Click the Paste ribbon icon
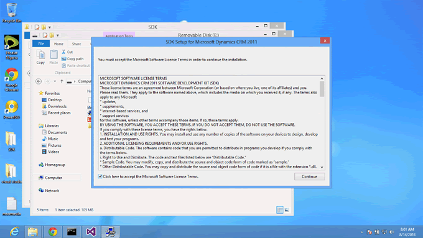This screenshot has height=238, width=423. coord(53,57)
